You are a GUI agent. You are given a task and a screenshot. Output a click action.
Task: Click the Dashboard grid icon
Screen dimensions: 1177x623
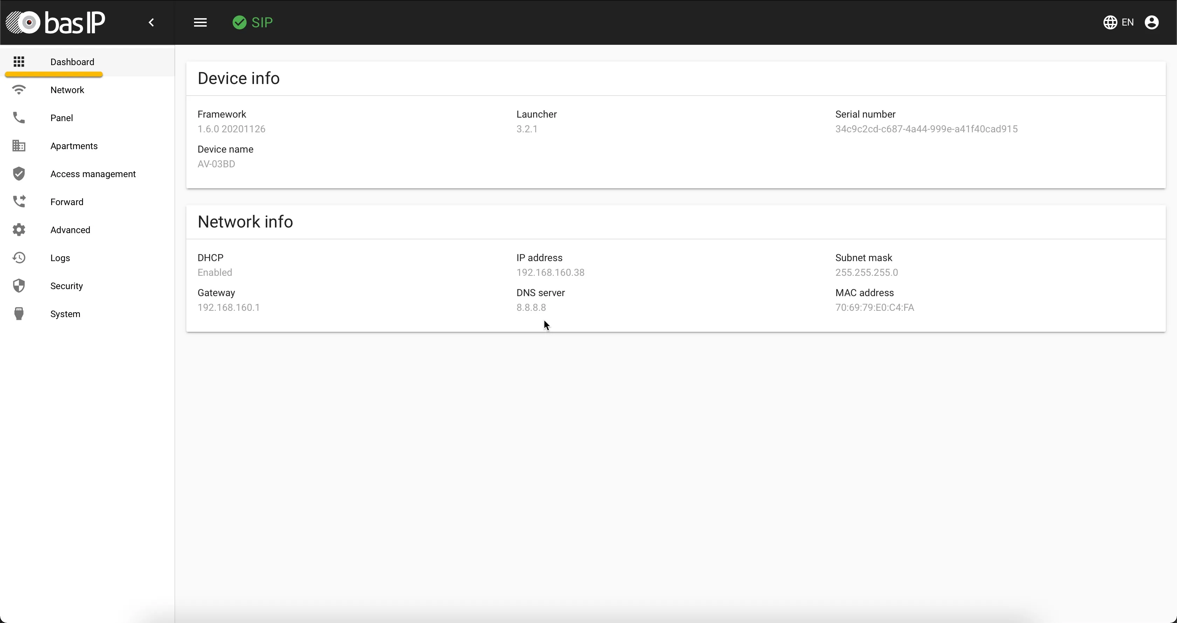[19, 62]
